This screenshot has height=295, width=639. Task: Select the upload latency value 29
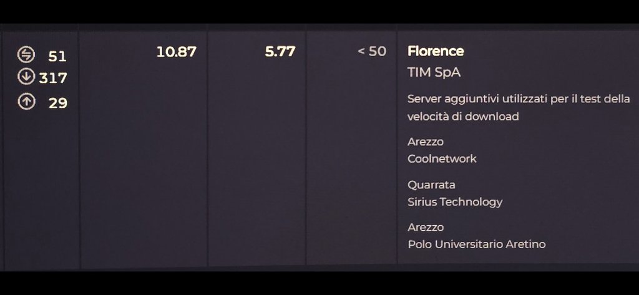pyautogui.click(x=58, y=103)
